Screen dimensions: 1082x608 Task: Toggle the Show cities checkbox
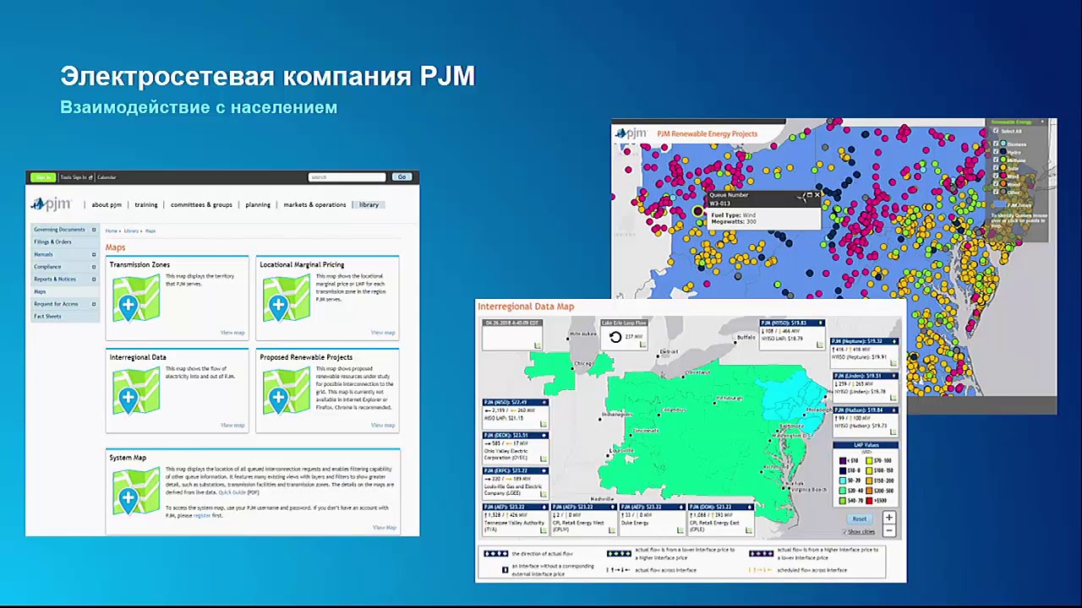pyautogui.click(x=844, y=532)
